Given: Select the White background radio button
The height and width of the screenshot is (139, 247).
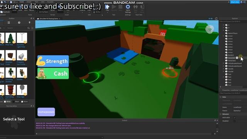Looking at the screenshot, I should coord(5,102).
